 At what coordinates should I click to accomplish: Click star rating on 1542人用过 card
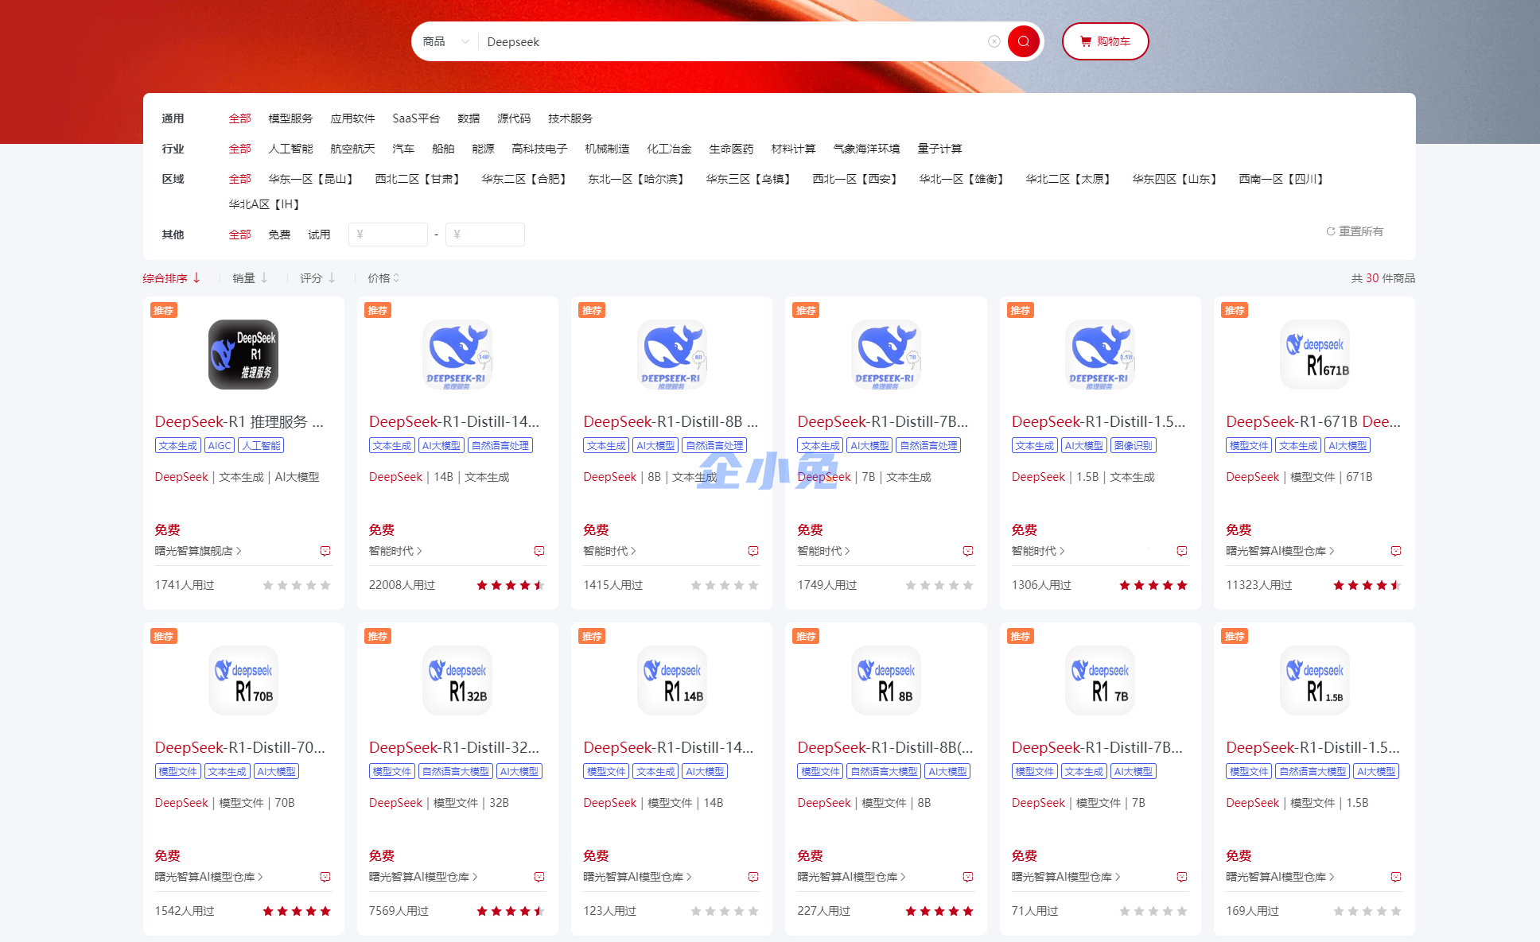297,911
